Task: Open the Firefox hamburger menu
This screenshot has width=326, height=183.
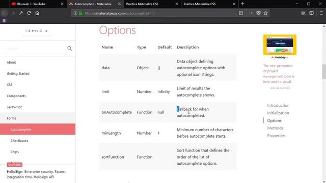Action: (x=321, y=13)
